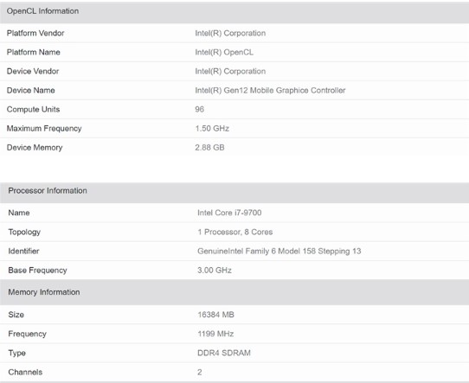Select the Compute Units value 96
Screen dimensions: 469x383
tap(200, 109)
